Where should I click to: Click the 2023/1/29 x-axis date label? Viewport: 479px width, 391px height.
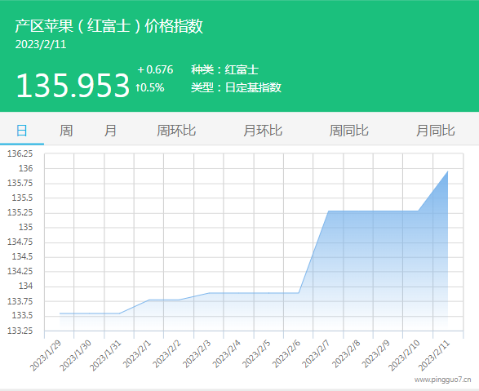(46, 356)
